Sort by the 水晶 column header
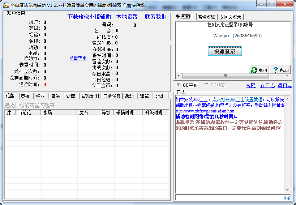The height and width of the screenshot is (205, 296). [59, 112]
